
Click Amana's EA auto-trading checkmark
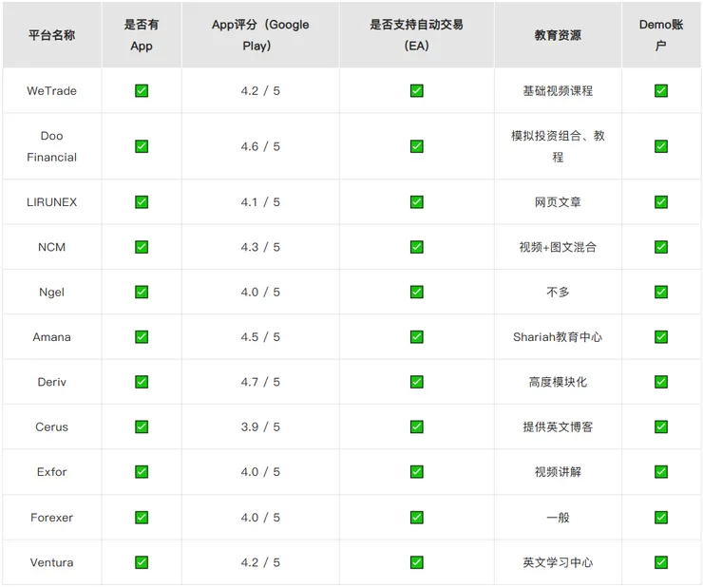(x=417, y=337)
